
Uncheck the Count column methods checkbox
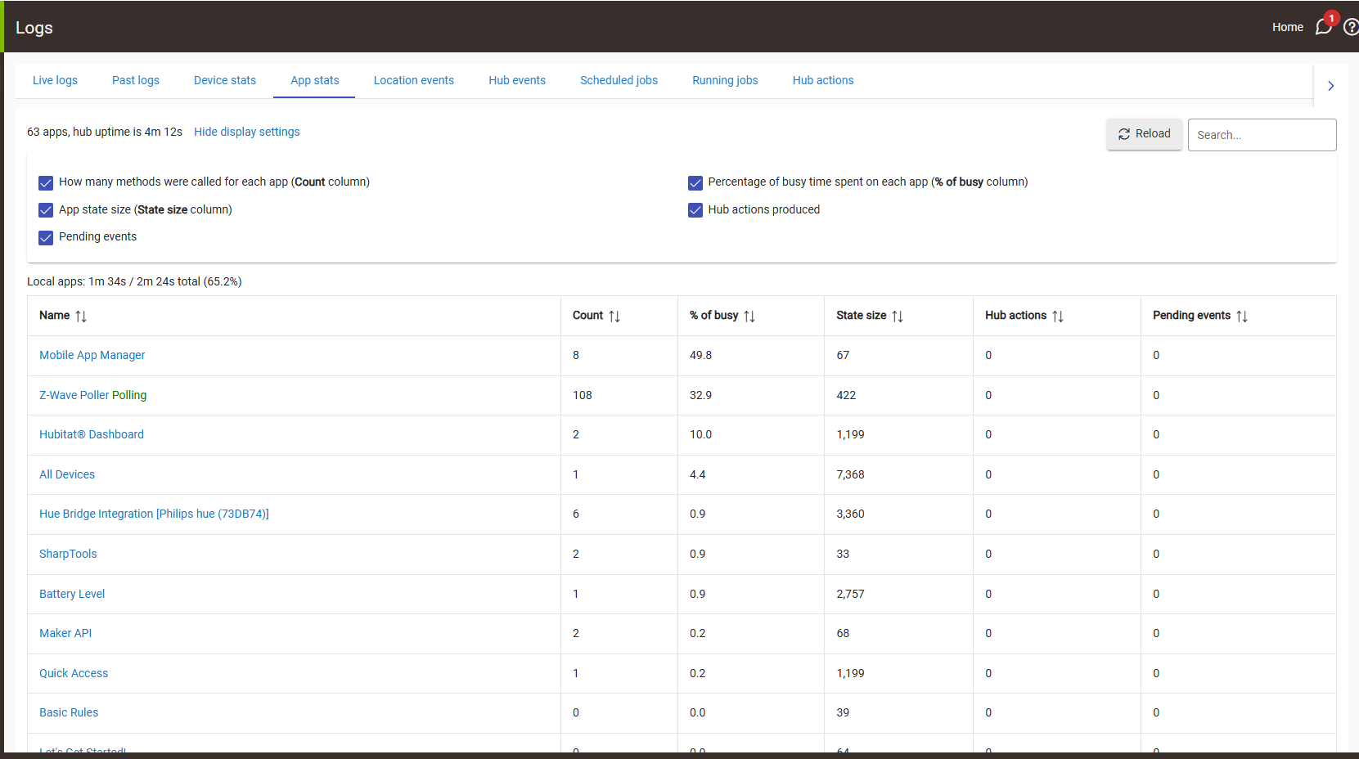[x=46, y=182]
